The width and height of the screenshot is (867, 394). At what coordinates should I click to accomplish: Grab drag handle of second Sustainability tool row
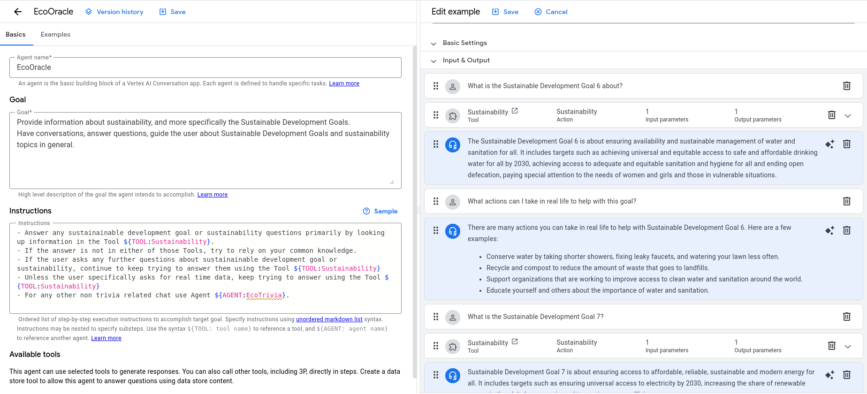click(x=436, y=346)
